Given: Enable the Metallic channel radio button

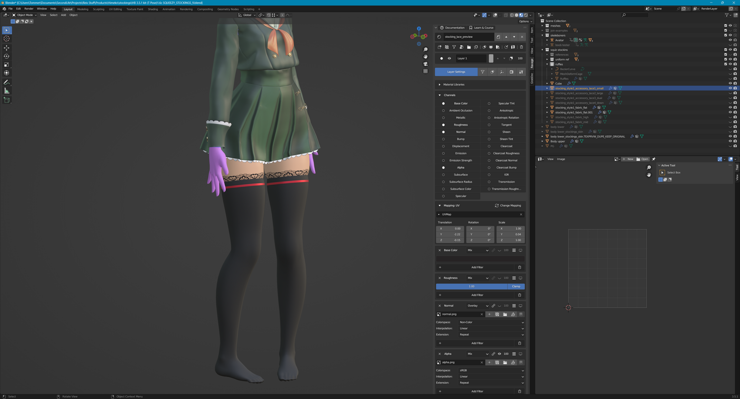Looking at the screenshot, I should point(443,118).
